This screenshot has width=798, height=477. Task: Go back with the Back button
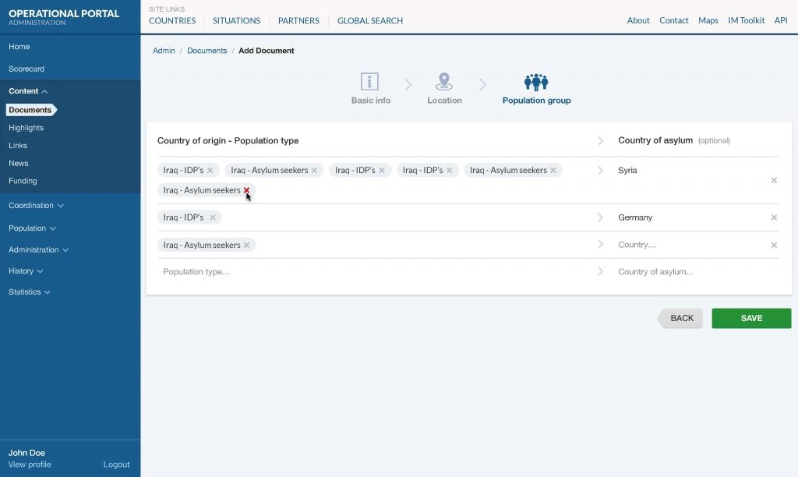[x=681, y=318]
